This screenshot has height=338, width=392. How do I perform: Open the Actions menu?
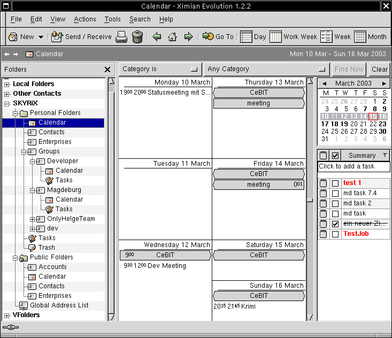point(84,19)
